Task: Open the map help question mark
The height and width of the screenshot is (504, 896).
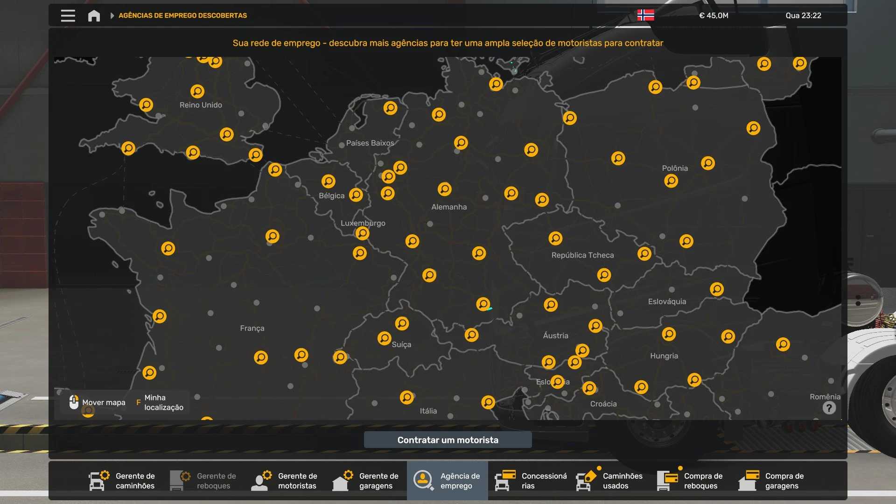Action: (829, 408)
